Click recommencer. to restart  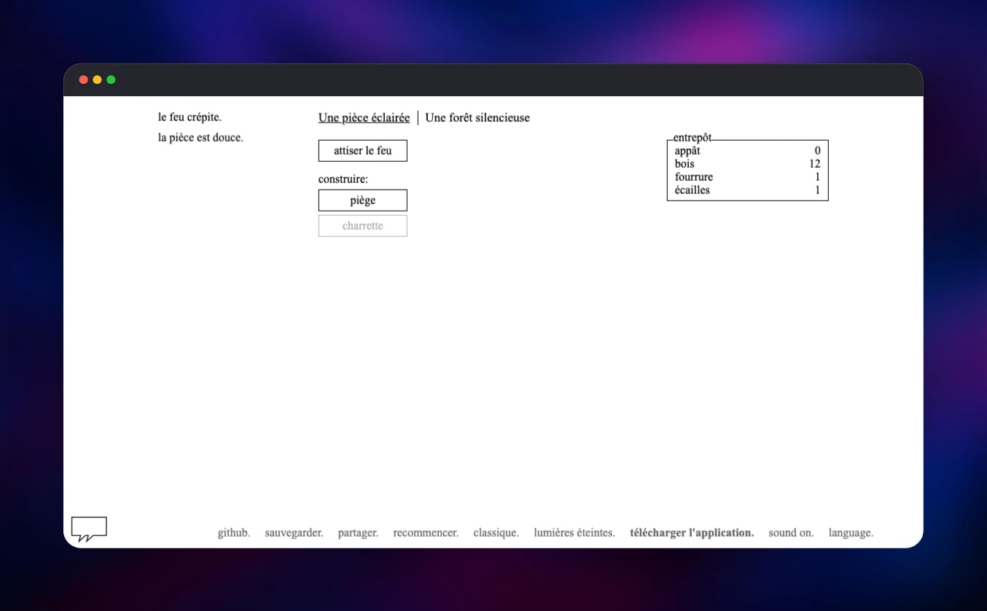[x=426, y=533]
